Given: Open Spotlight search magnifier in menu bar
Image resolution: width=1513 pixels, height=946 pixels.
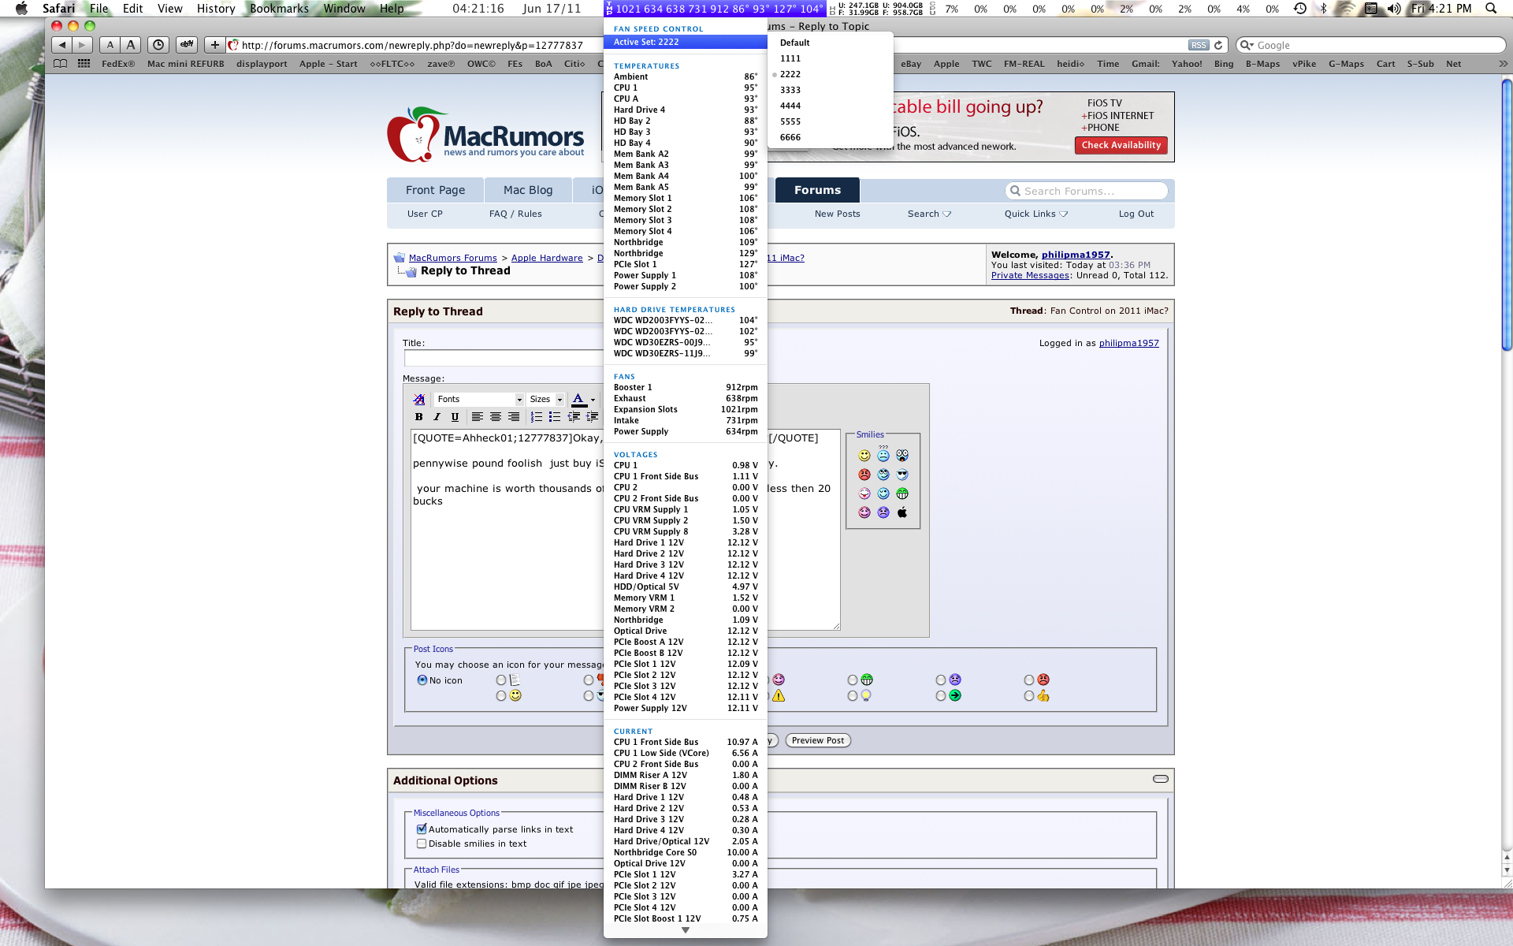Looking at the screenshot, I should point(1491,9).
